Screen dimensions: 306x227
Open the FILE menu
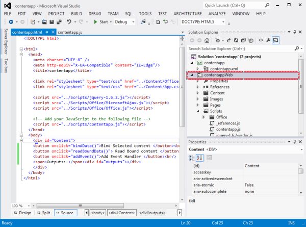[8, 14]
